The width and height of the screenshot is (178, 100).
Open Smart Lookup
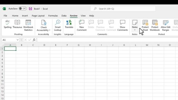click(x=58, y=25)
